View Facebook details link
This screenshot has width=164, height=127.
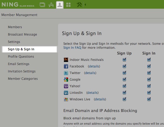94,66
